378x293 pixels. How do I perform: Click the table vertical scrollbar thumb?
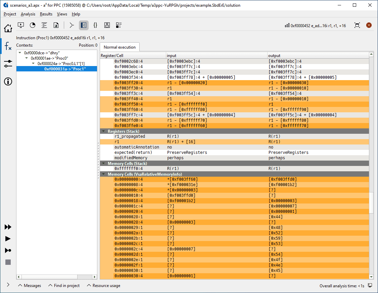[371, 202]
